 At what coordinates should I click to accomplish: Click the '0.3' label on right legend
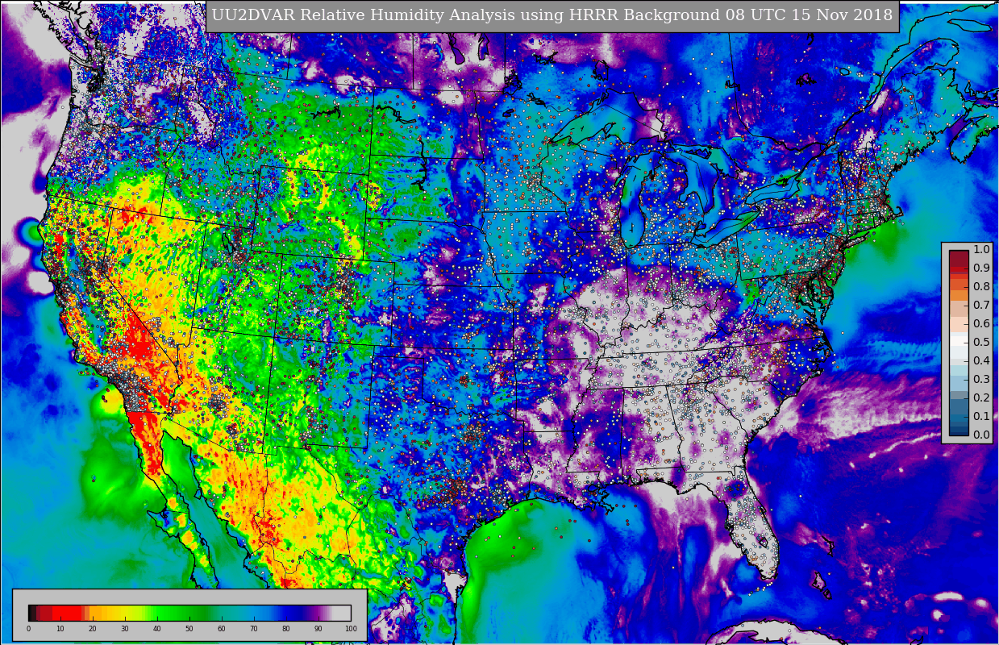981,379
